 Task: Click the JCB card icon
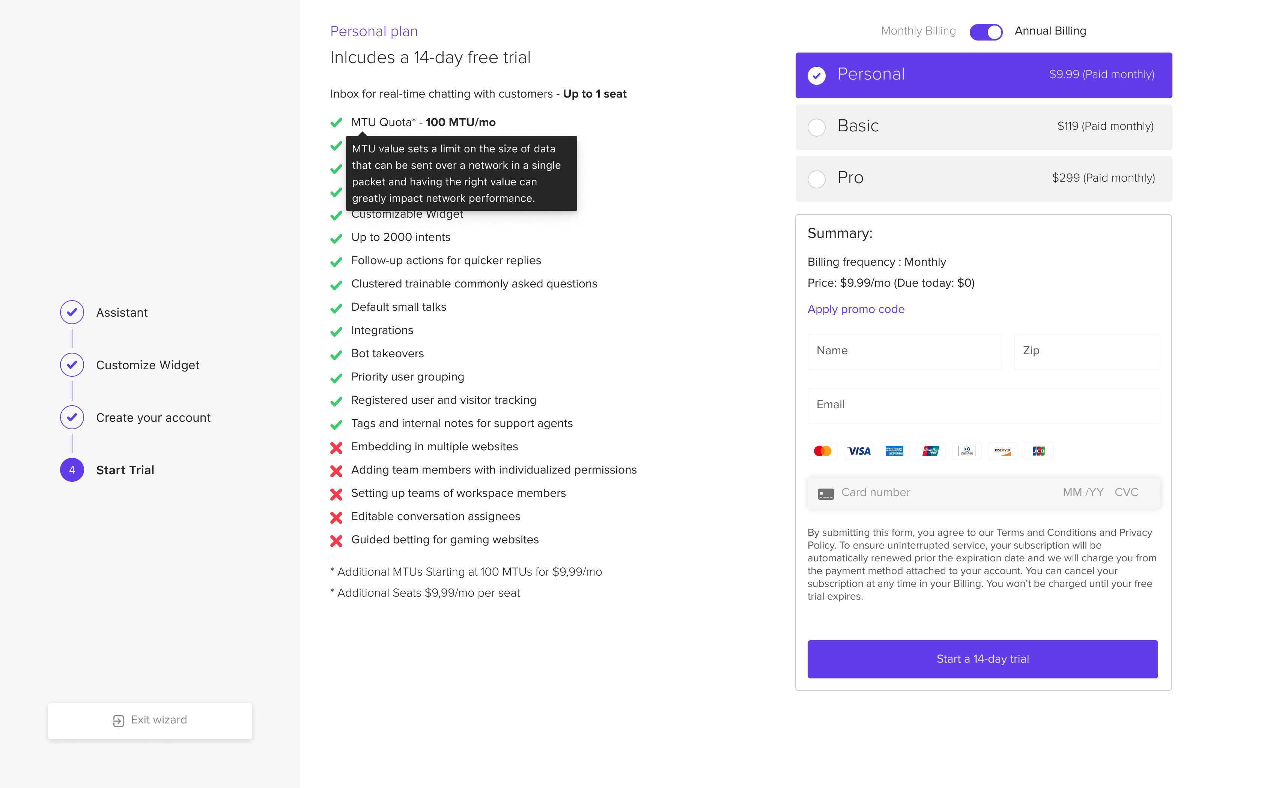tap(1038, 451)
